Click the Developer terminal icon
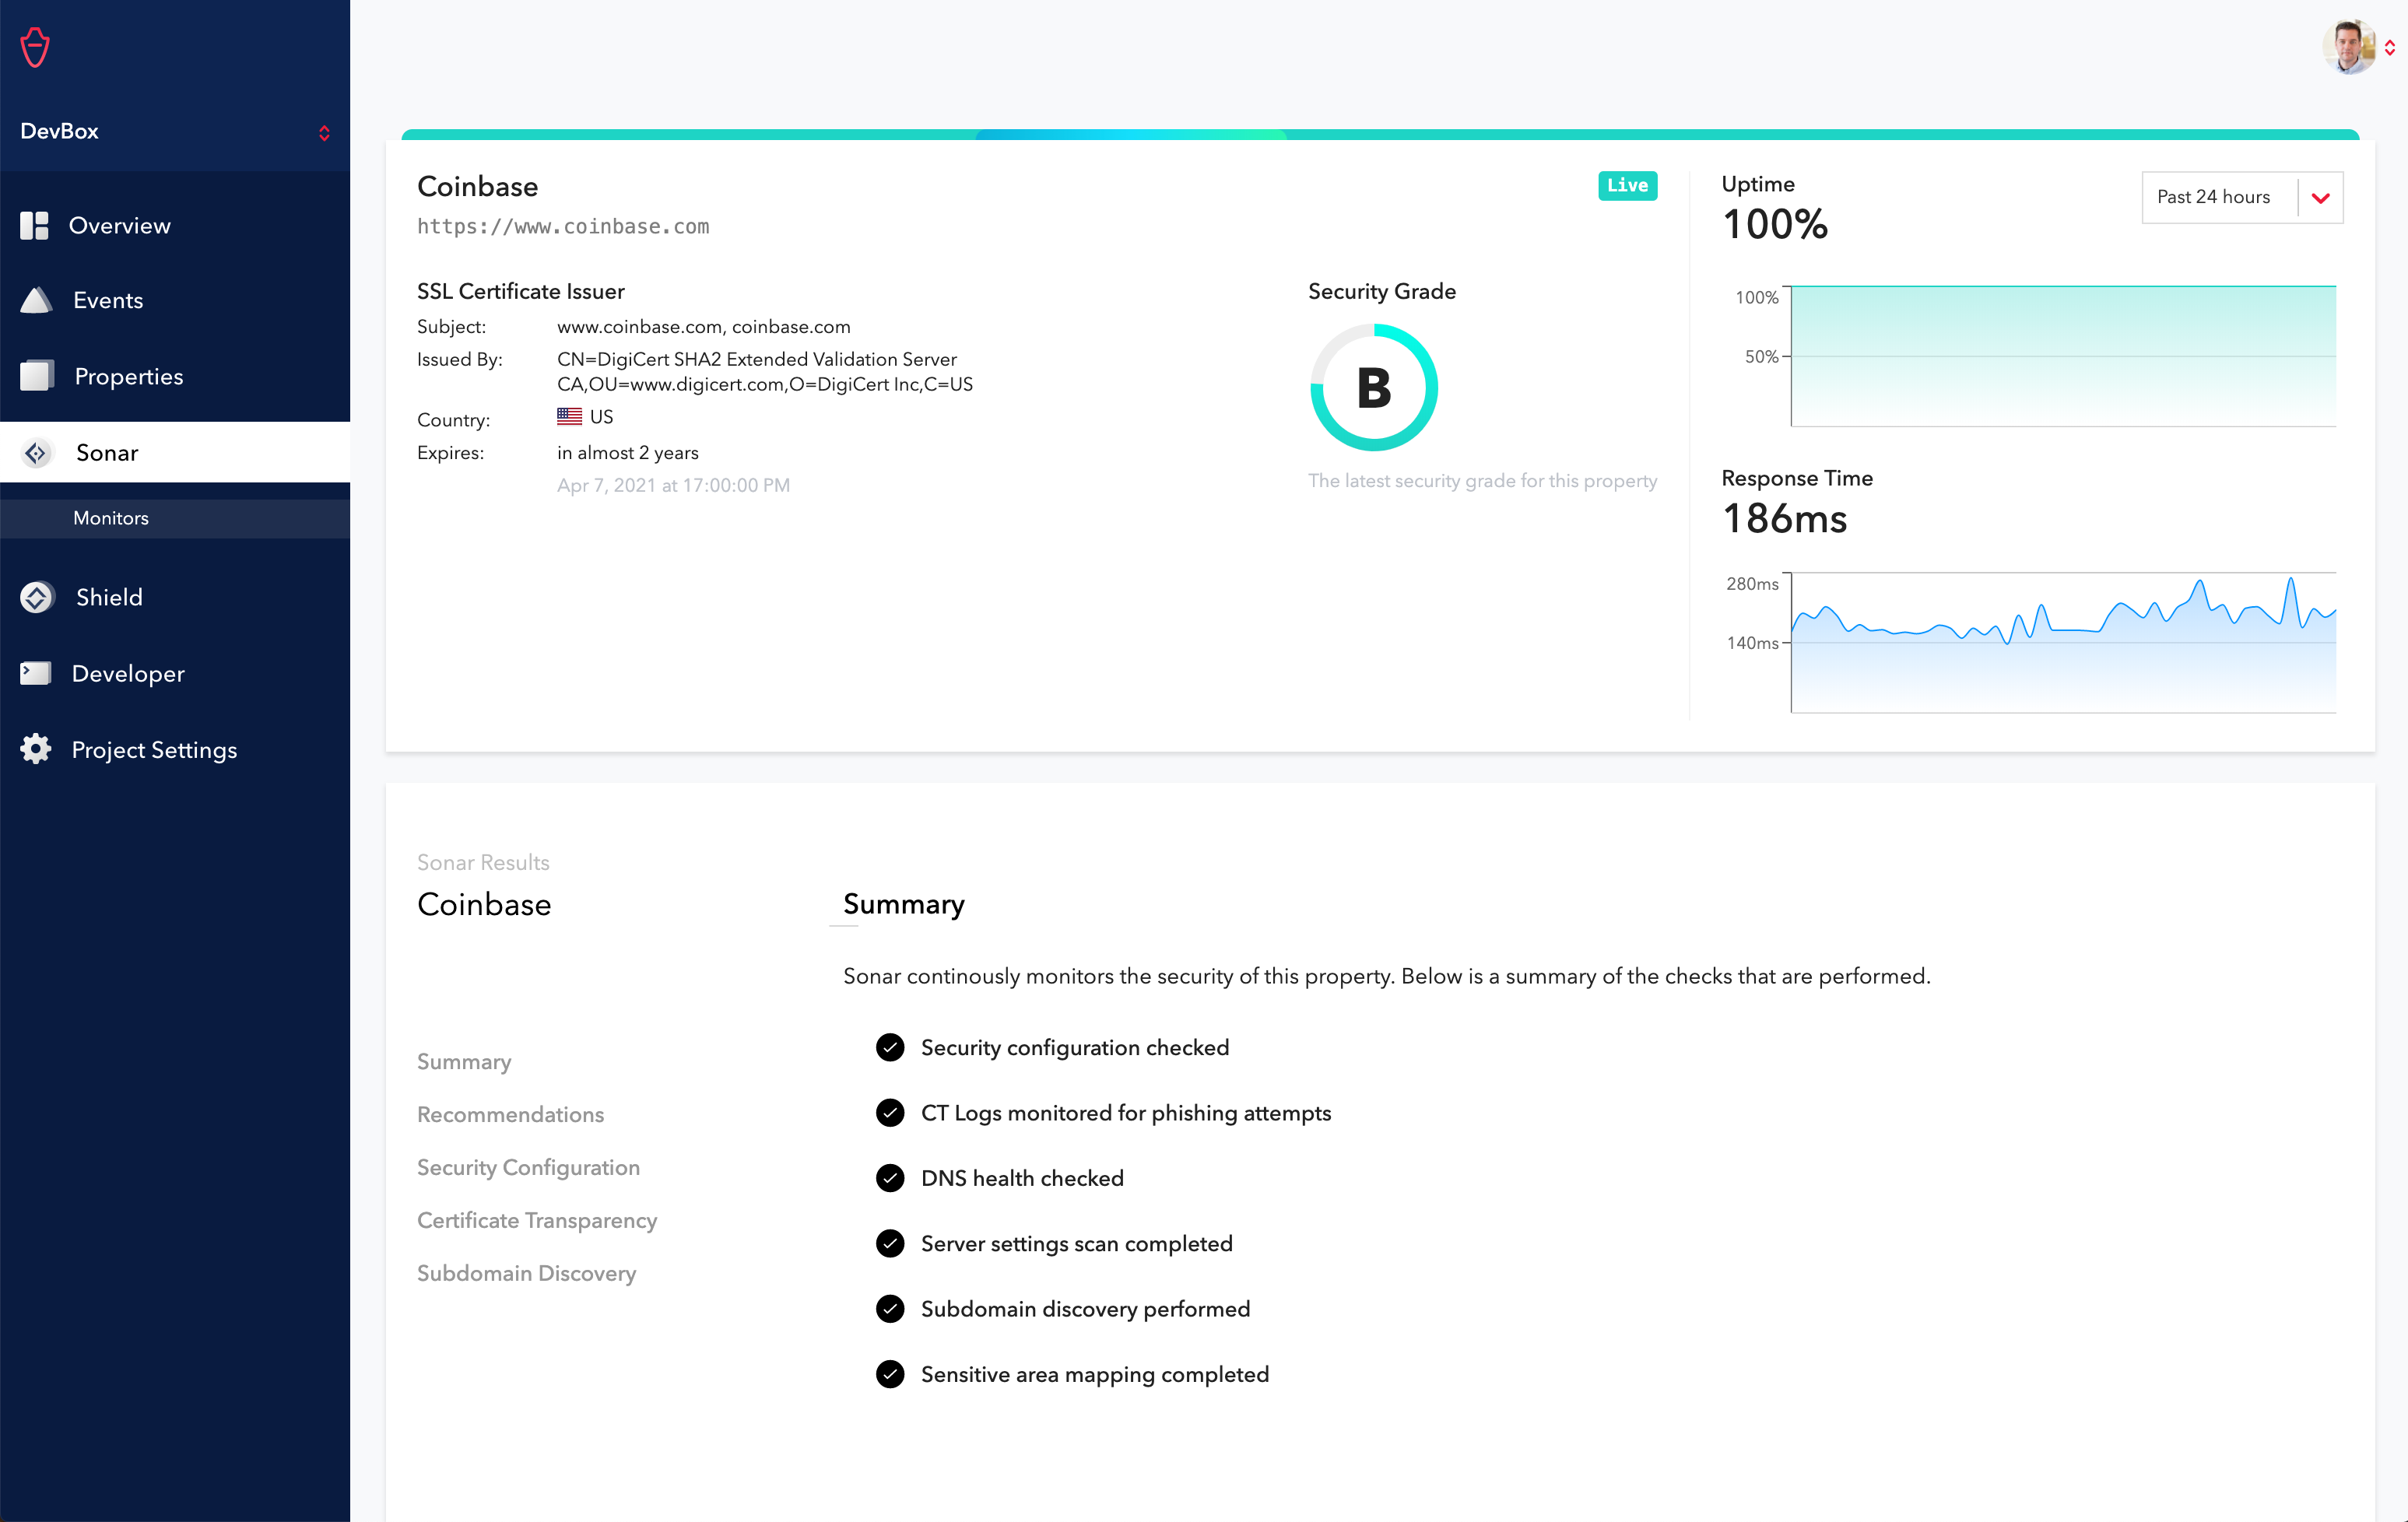Image resolution: width=2408 pixels, height=1522 pixels. 36,673
